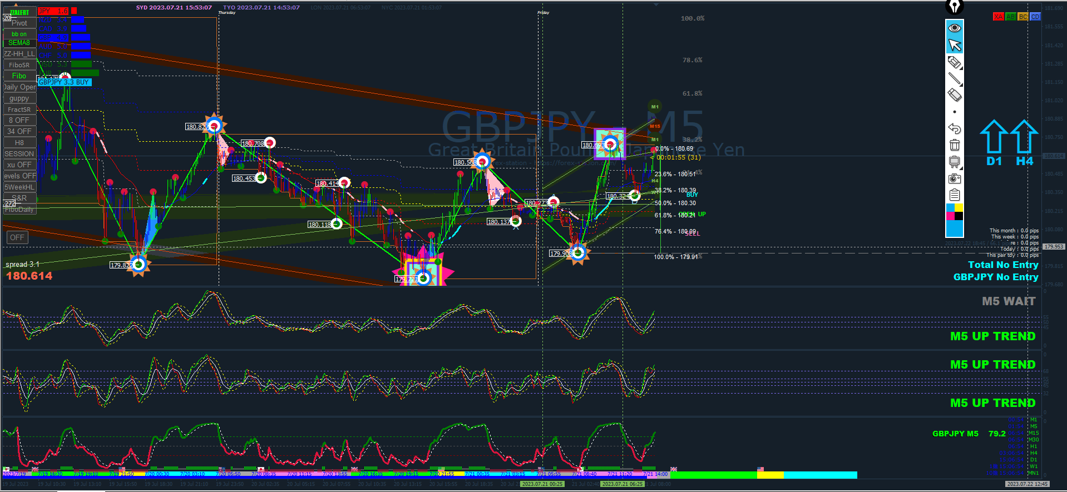1067x492 pixels.
Task: Click the easel presentation icon
Action: pos(955,162)
